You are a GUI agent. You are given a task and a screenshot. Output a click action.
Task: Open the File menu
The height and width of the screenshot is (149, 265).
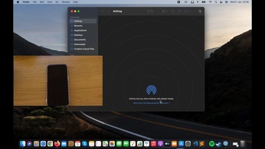[35, 2]
